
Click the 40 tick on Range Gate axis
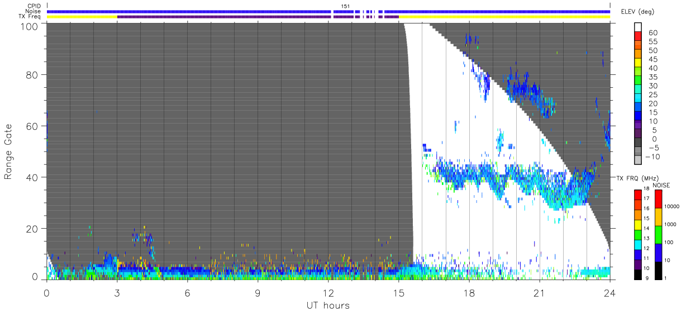point(33,178)
